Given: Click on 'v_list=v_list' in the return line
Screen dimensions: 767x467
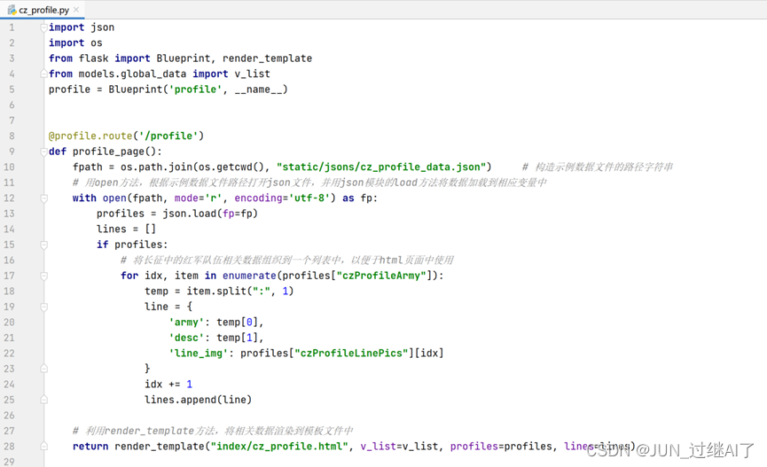Looking at the screenshot, I should click(399, 447).
